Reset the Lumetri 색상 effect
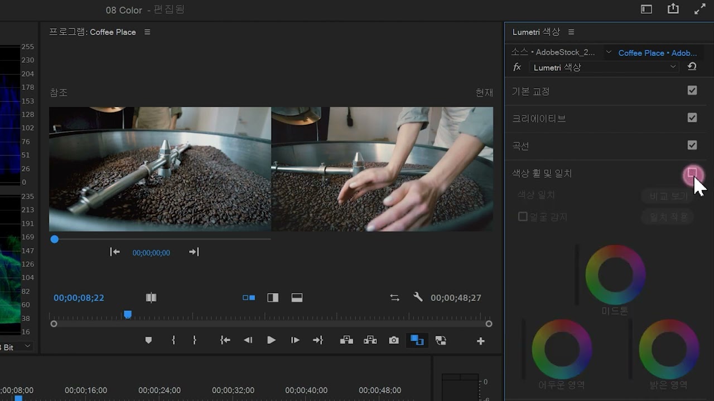Screen dimensions: 714x401 692,67
